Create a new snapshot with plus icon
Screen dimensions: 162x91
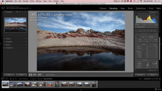coord(26,42)
